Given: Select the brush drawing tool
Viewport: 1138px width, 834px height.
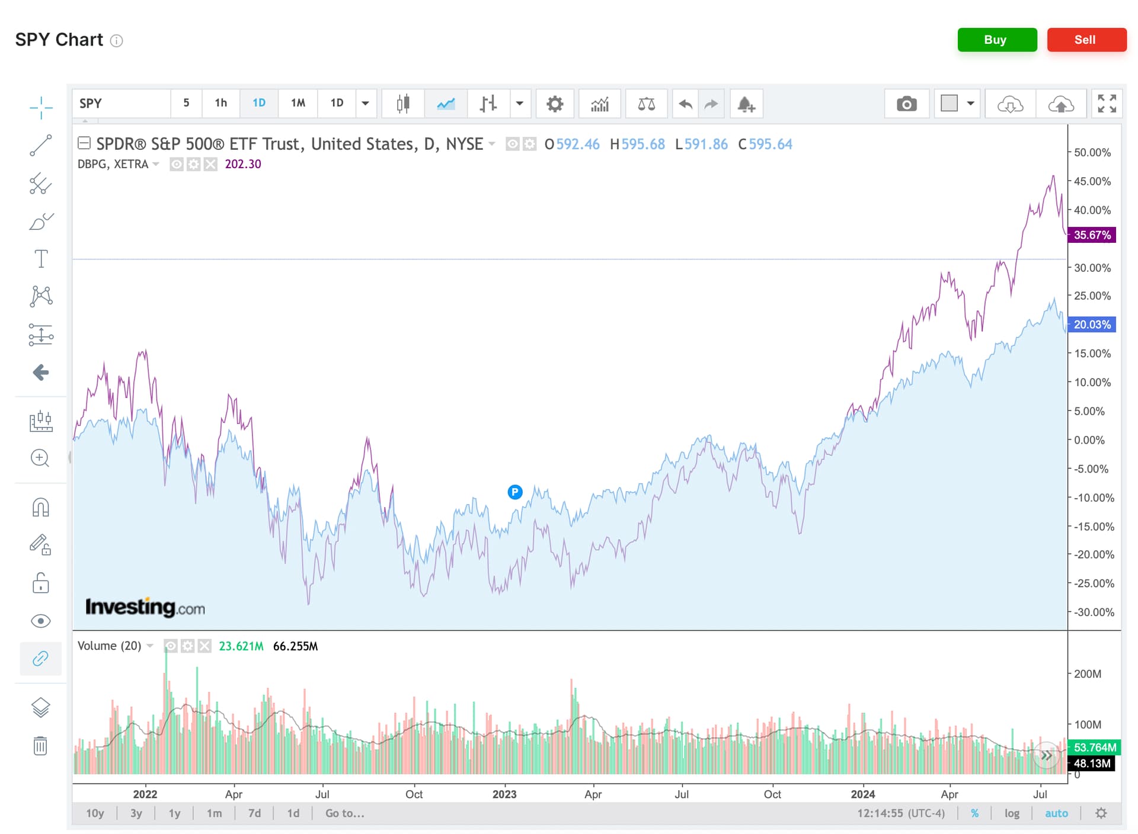Looking at the screenshot, I should (x=41, y=222).
